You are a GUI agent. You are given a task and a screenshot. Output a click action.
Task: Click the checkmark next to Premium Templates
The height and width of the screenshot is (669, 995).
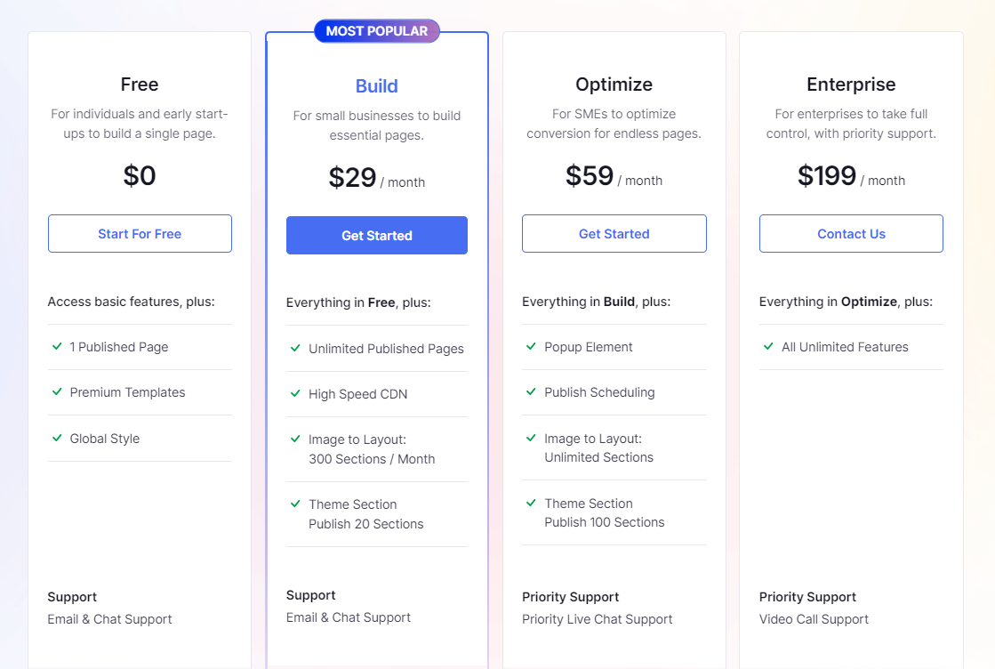coord(56,392)
